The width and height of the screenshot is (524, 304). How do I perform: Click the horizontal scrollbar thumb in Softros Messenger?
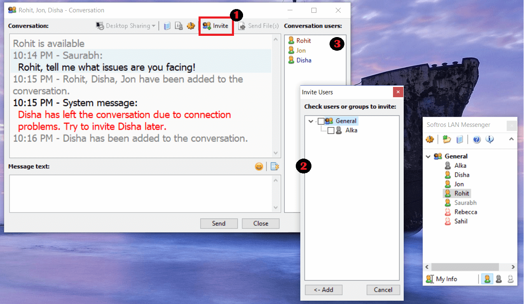pyautogui.click(x=465, y=267)
